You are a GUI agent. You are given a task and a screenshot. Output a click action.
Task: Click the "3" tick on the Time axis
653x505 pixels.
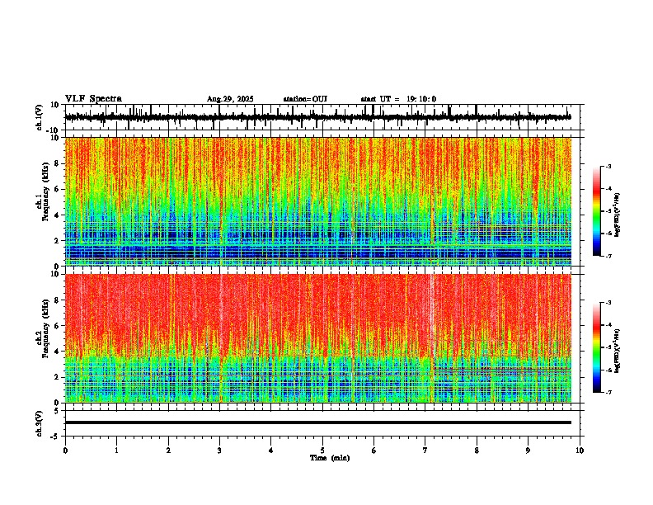[219, 451]
